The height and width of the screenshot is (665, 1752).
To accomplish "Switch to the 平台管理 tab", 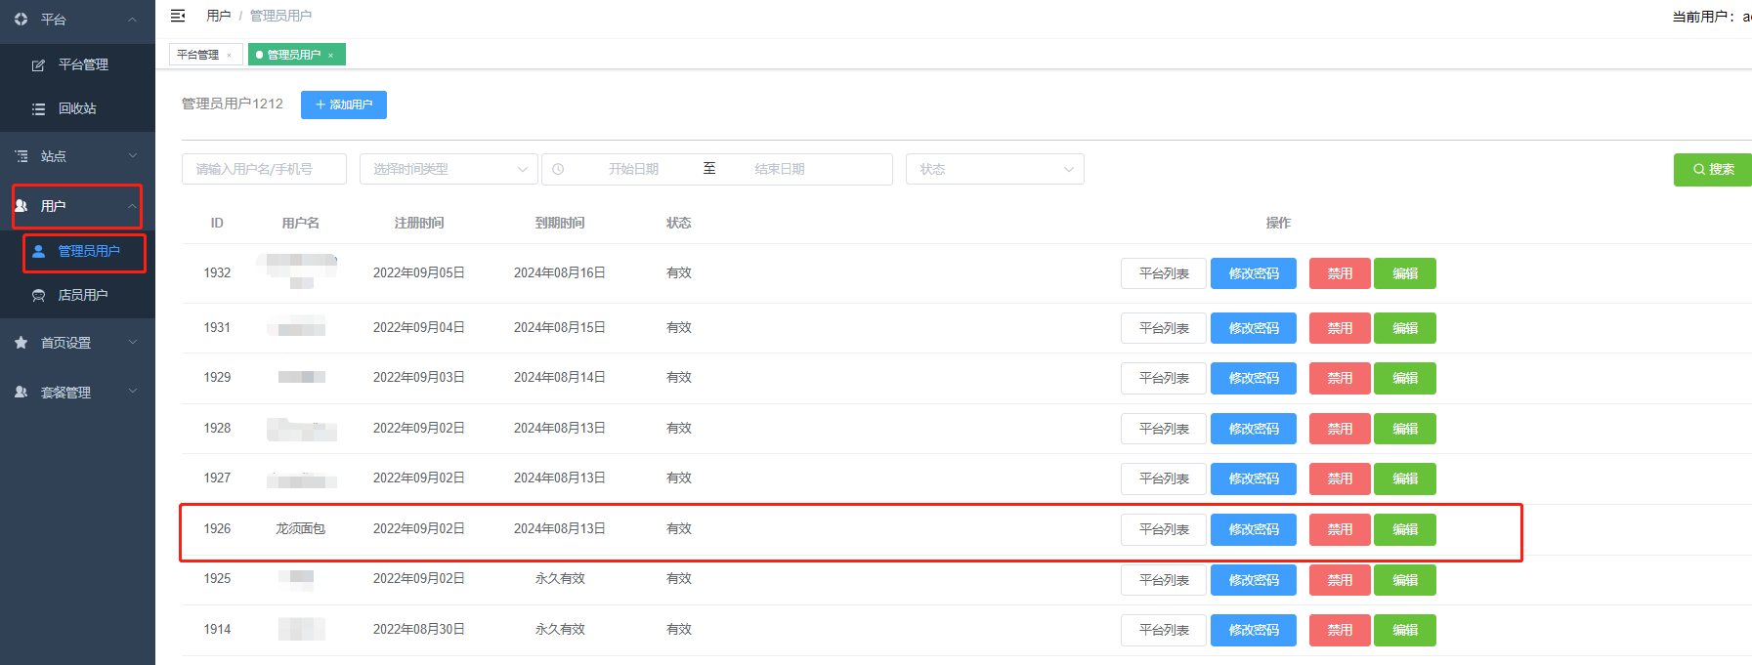I will (198, 55).
